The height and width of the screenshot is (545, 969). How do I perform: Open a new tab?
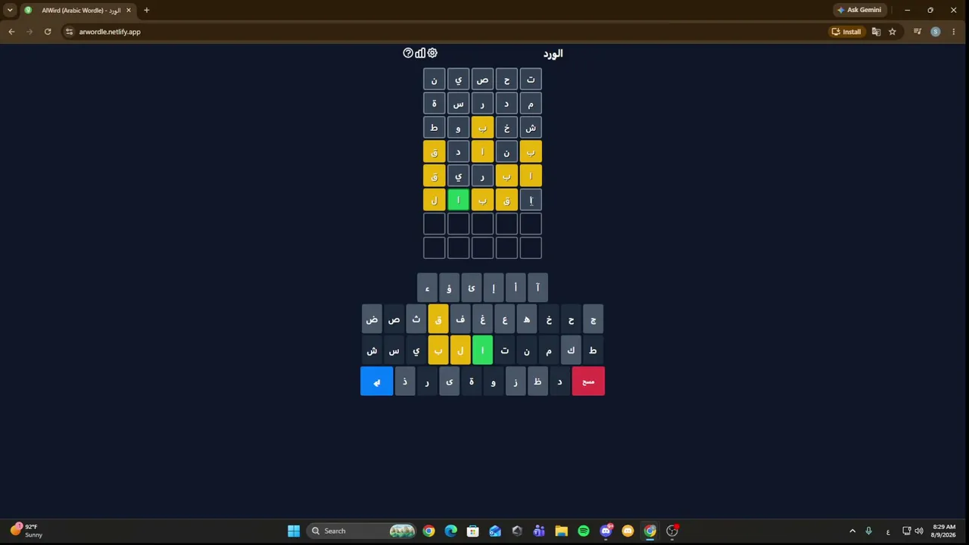[146, 10]
